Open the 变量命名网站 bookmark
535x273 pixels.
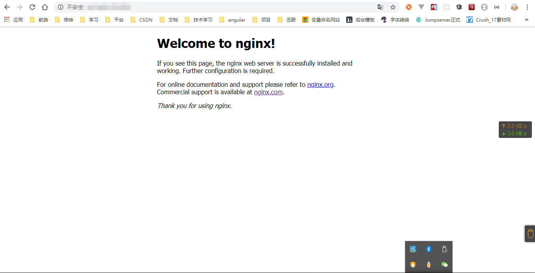pos(321,20)
